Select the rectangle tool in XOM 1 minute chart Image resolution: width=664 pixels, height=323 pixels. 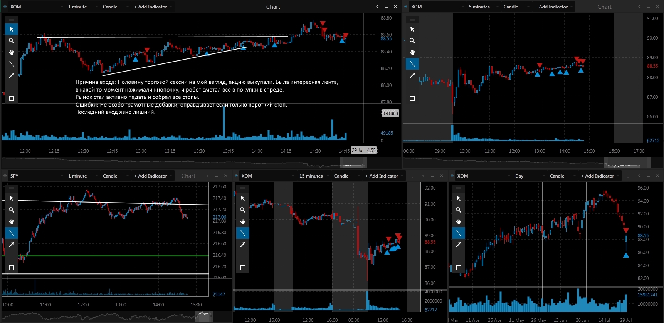[x=12, y=98]
